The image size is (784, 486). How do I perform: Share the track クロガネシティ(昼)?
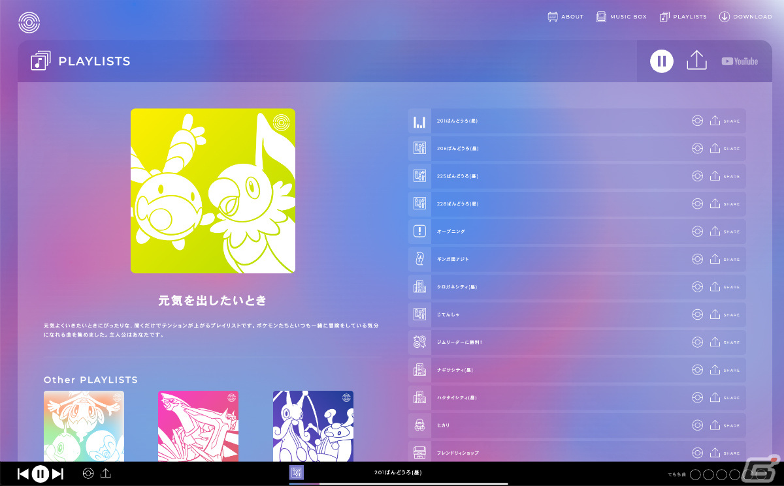(x=725, y=287)
